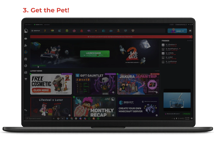Screen dimensions: 214x148
Task: Open the globe icon in sidebar
Action: tap(26, 65)
